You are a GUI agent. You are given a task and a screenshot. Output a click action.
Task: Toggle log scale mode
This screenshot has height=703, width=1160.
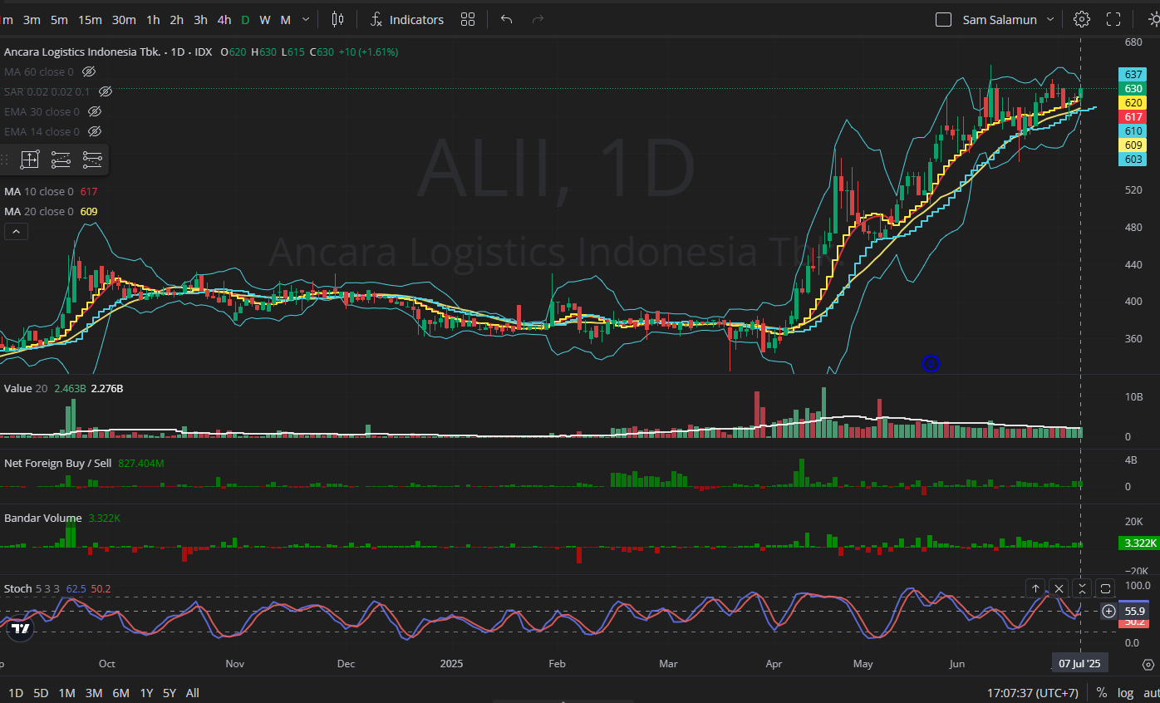click(1125, 692)
